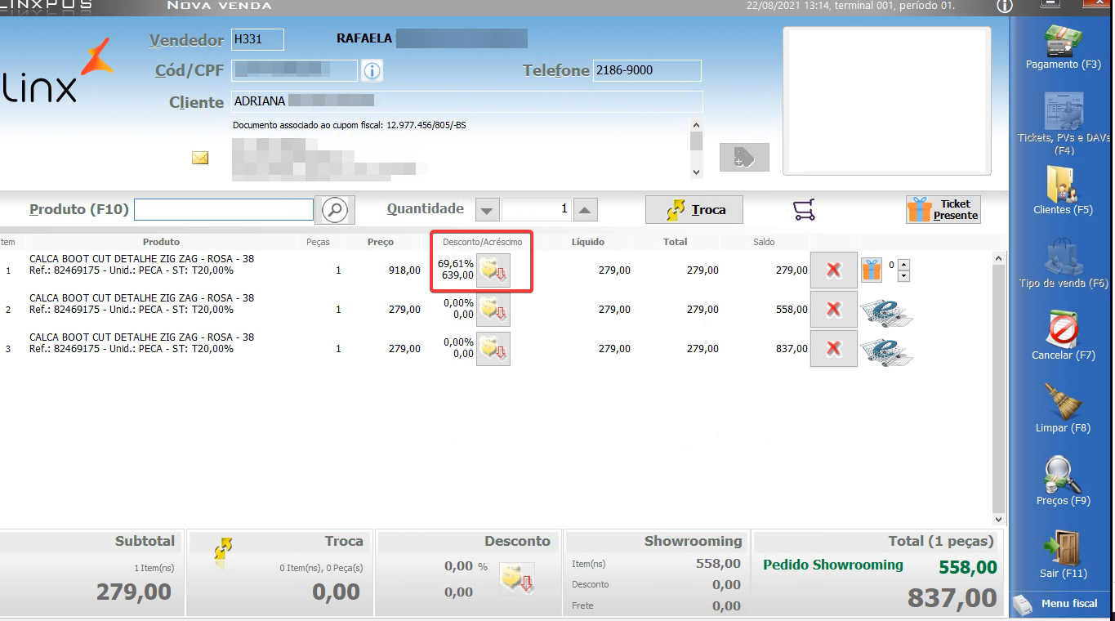Click the Peças column header
The height and width of the screenshot is (621, 1115).
[x=318, y=242]
